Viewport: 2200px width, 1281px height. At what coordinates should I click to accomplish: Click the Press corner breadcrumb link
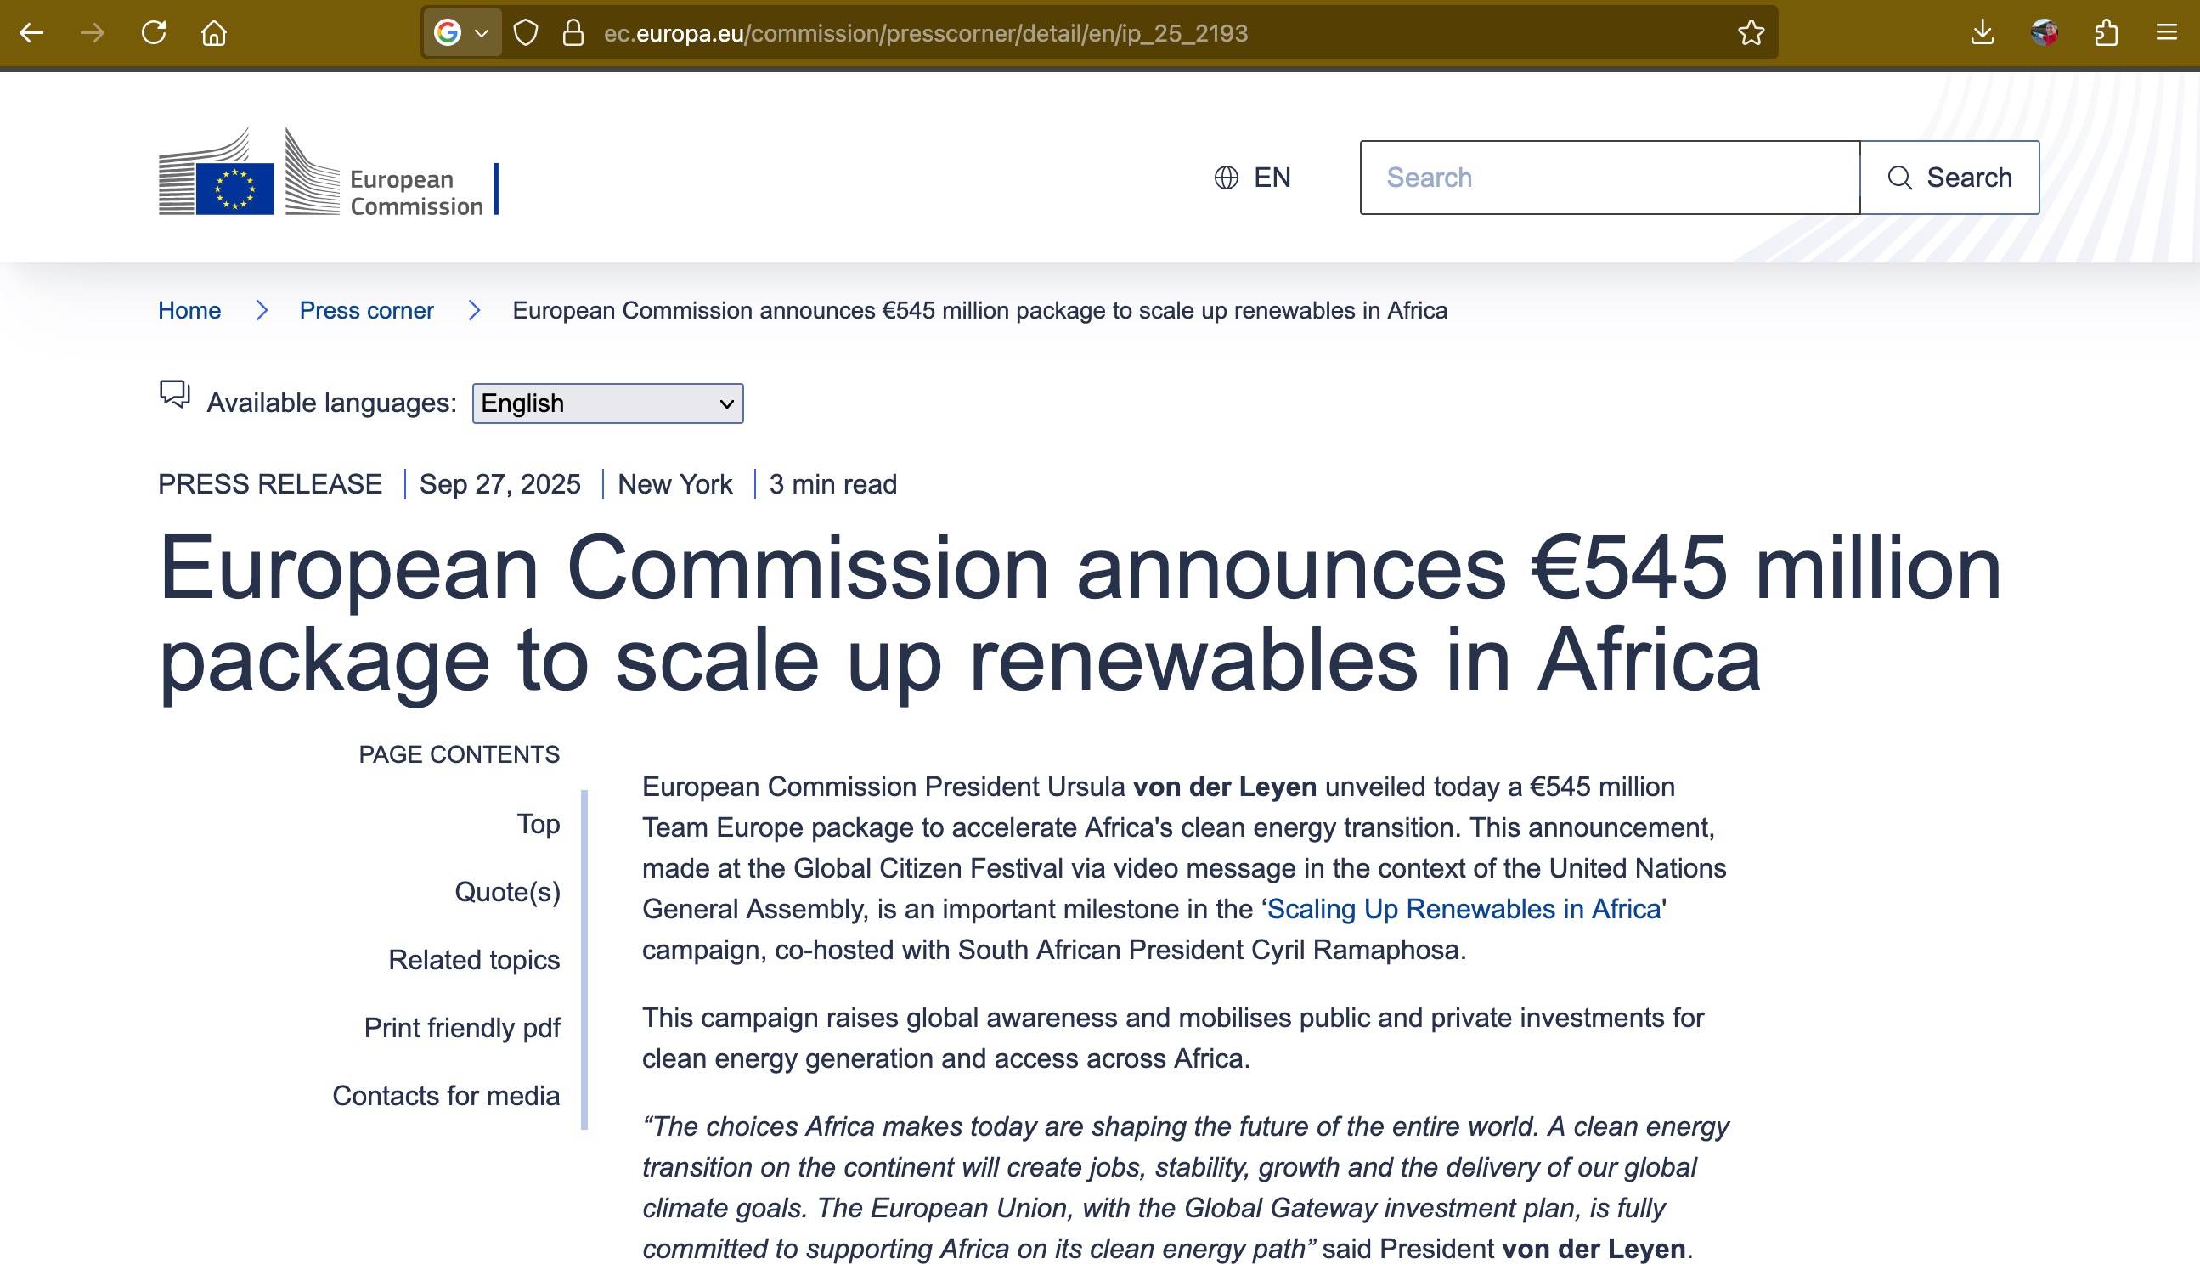366,311
